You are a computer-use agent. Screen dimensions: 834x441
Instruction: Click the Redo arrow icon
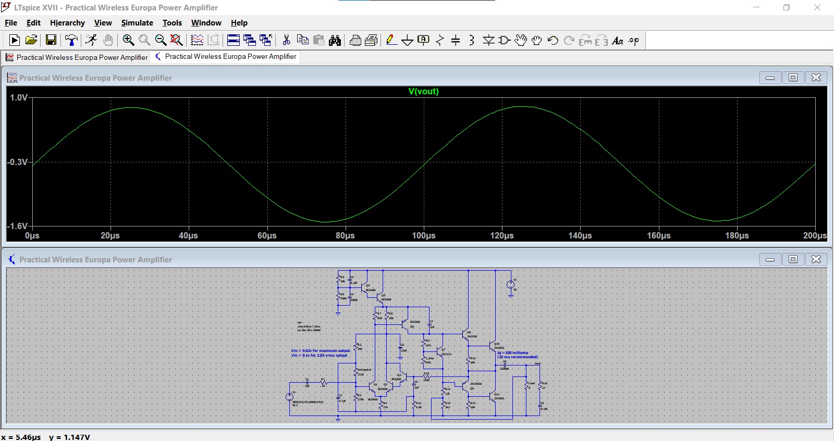[569, 40]
